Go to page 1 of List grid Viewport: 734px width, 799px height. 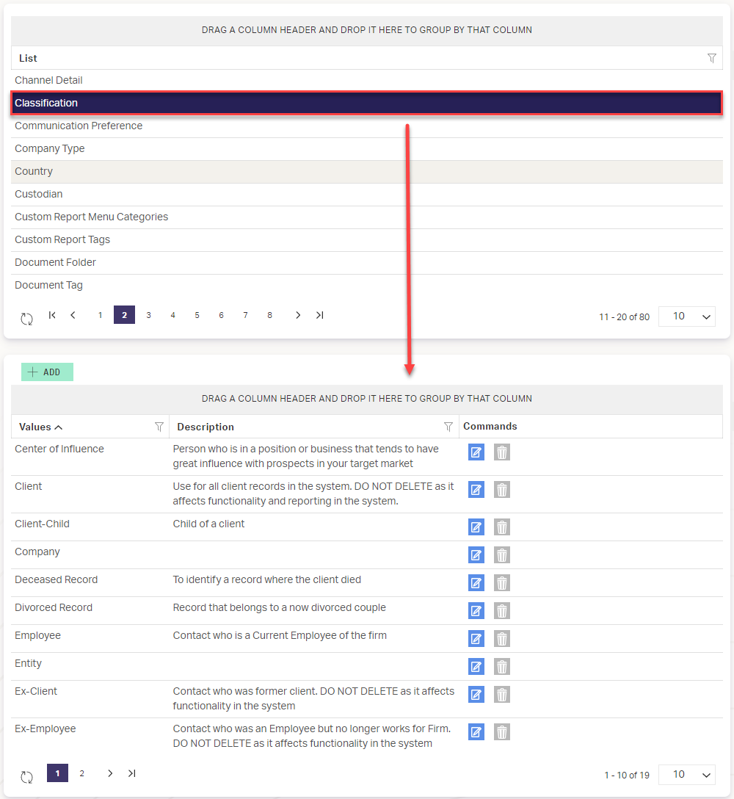pyautogui.click(x=101, y=315)
